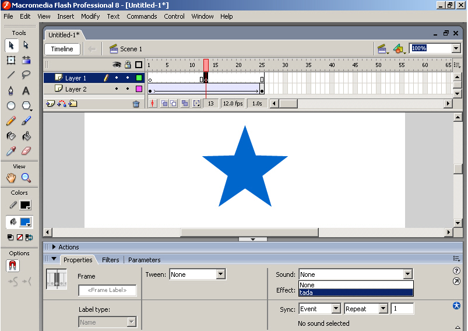The height and width of the screenshot is (331, 468).
Task: Toggle Layer 2 lock dot
Action: tap(128, 89)
